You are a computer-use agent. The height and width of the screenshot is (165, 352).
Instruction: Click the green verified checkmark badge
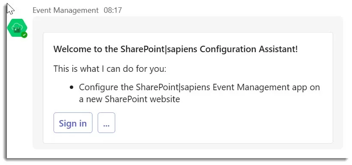click(24, 35)
